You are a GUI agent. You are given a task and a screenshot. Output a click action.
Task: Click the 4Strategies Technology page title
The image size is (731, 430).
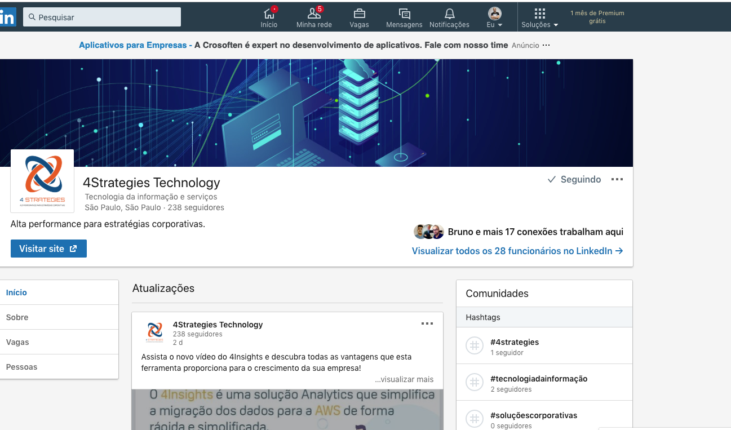(x=151, y=183)
